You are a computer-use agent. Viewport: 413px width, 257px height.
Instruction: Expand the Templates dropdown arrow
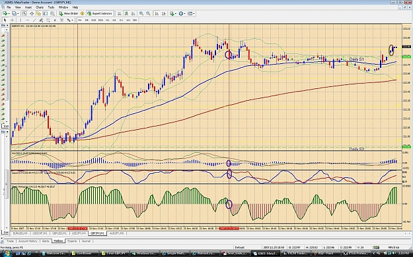pos(194,13)
